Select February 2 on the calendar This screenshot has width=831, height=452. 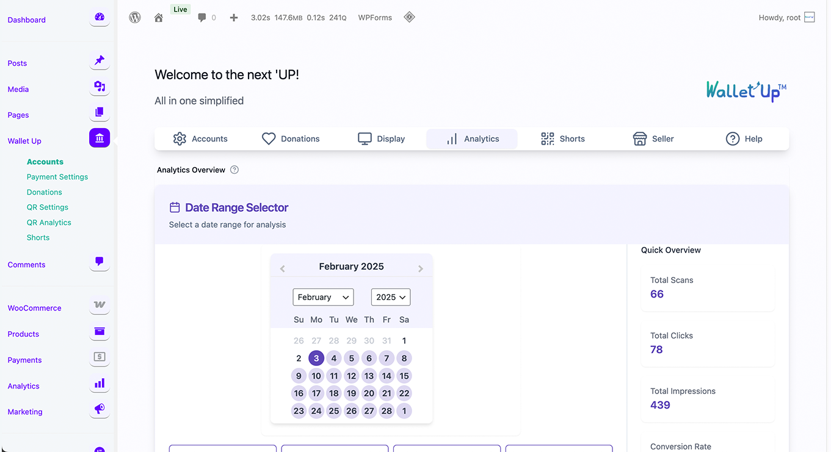click(x=299, y=358)
